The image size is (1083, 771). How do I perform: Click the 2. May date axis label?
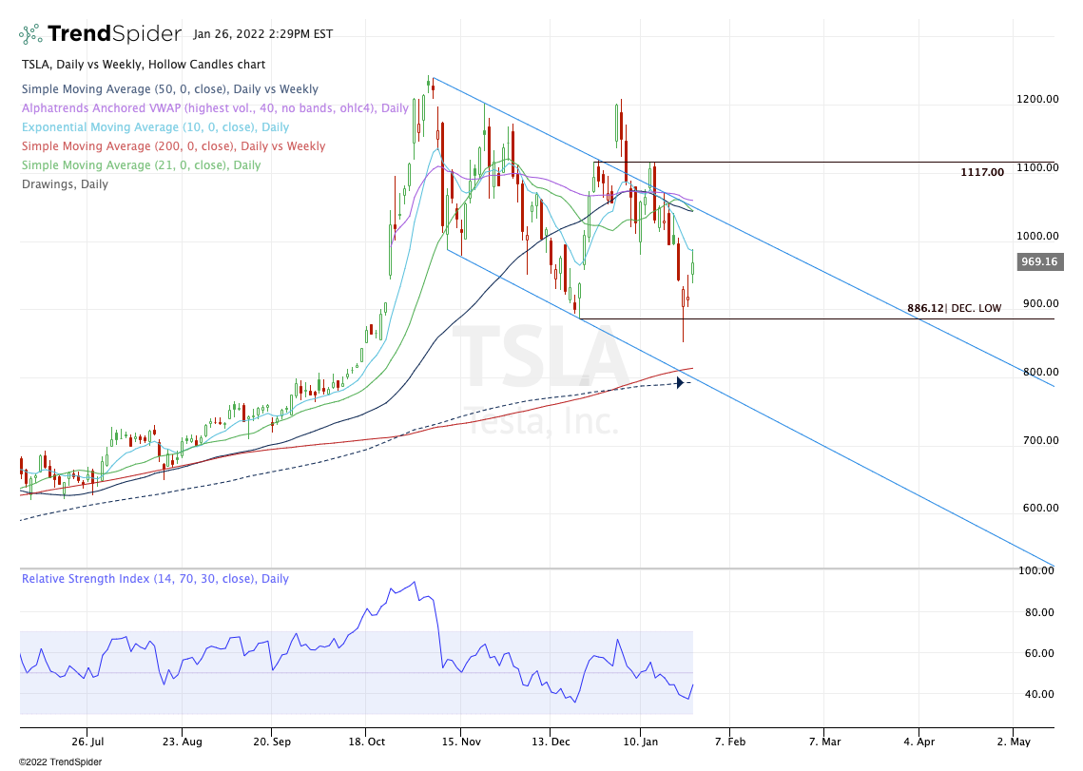tap(1014, 742)
